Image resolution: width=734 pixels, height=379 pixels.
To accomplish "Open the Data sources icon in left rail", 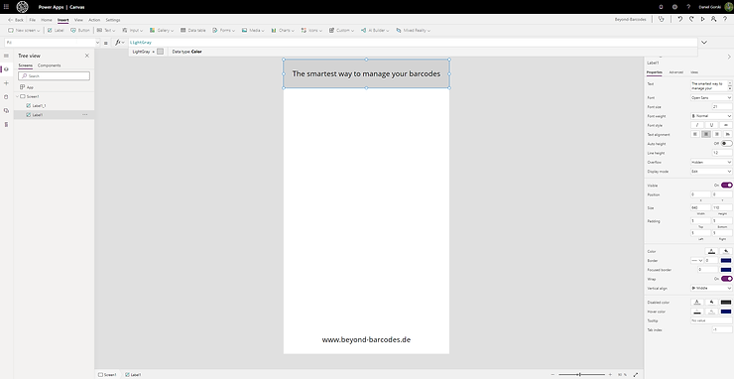I will point(6,97).
